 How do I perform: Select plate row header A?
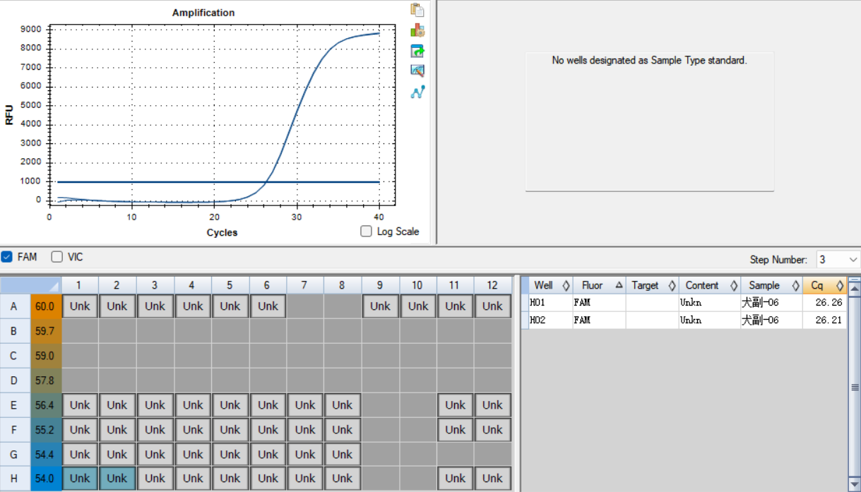[15, 306]
